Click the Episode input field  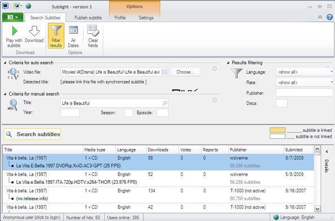click(x=162, y=113)
